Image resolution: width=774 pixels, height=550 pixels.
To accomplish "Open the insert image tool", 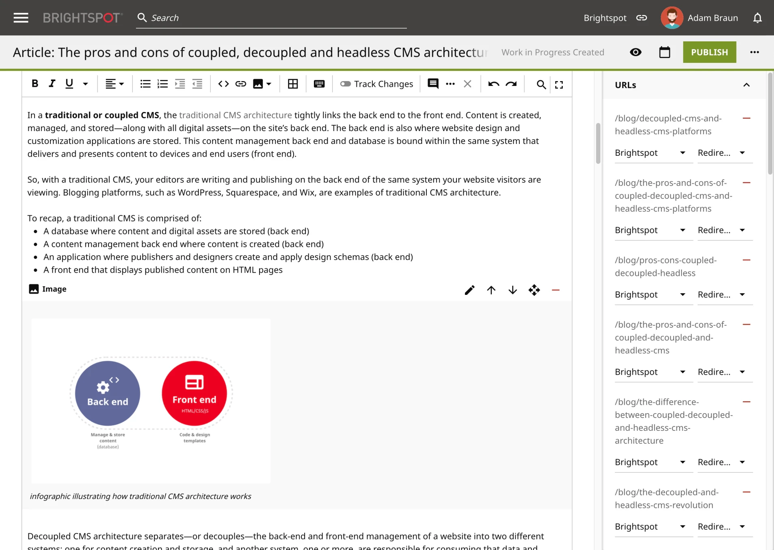I will point(259,84).
